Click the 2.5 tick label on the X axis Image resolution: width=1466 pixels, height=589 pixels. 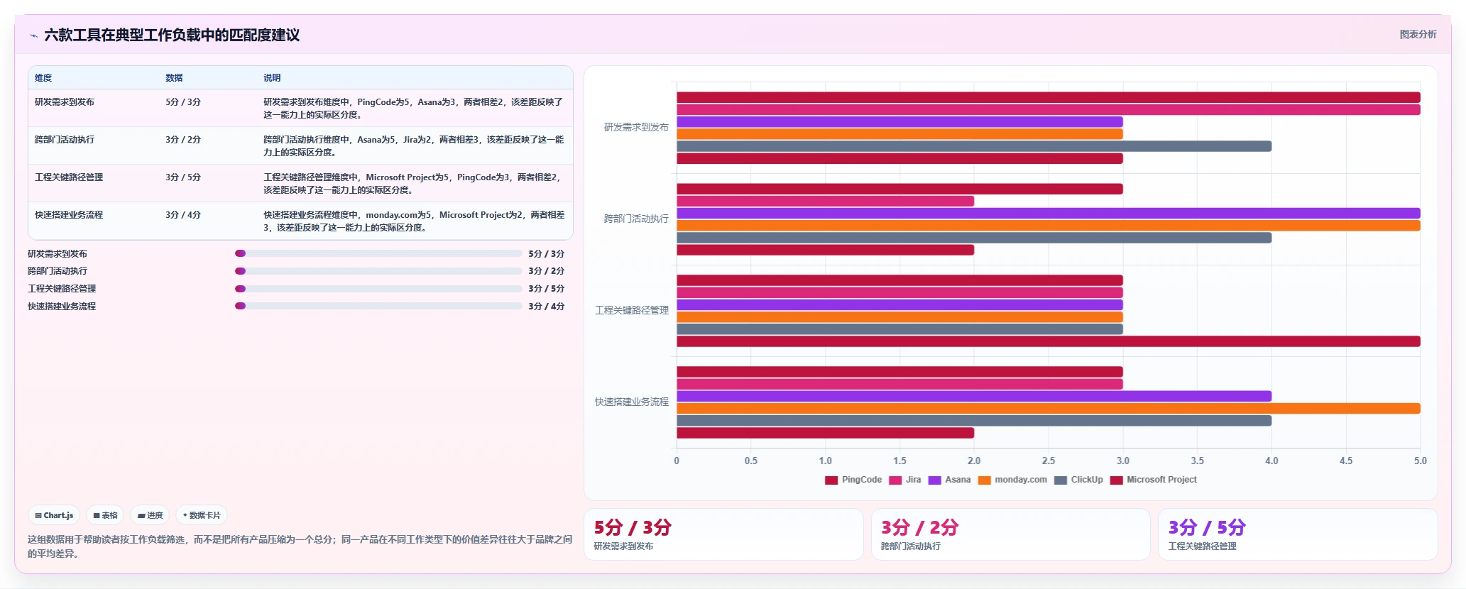[1049, 461]
